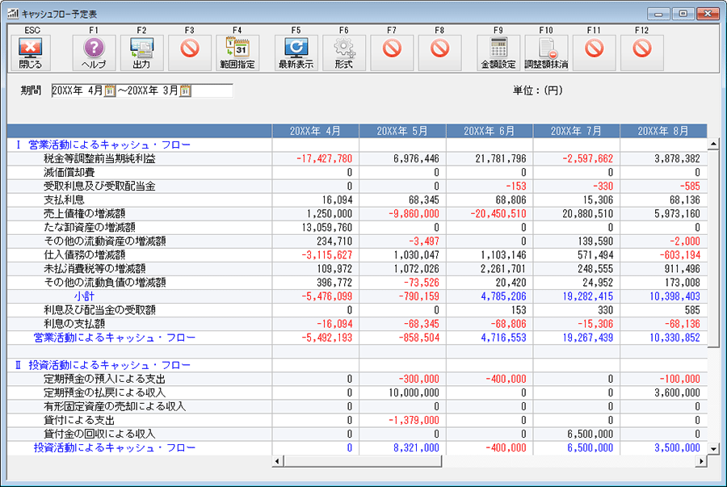Select 定期預金の払戻による収入 row label
This screenshot has width=727, height=487.
[105, 393]
